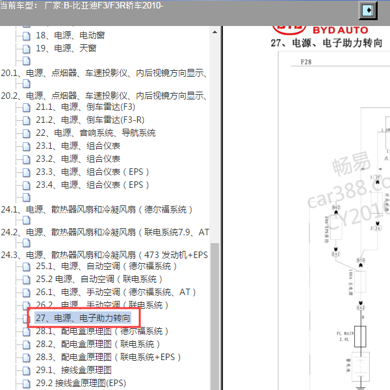Click page icon beside 23.1 组合仪表

pyautogui.click(x=27, y=146)
